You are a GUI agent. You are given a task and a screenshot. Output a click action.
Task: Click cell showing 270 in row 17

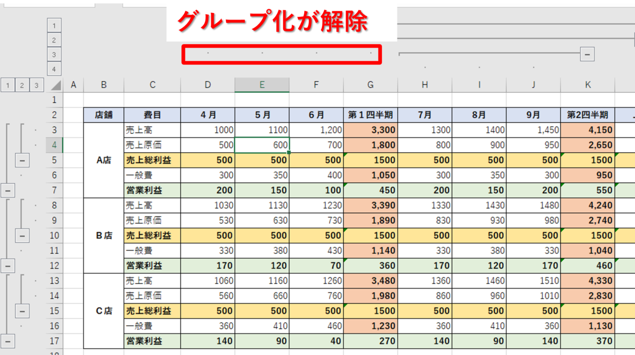pyautogui.click(x=370, y=341)
